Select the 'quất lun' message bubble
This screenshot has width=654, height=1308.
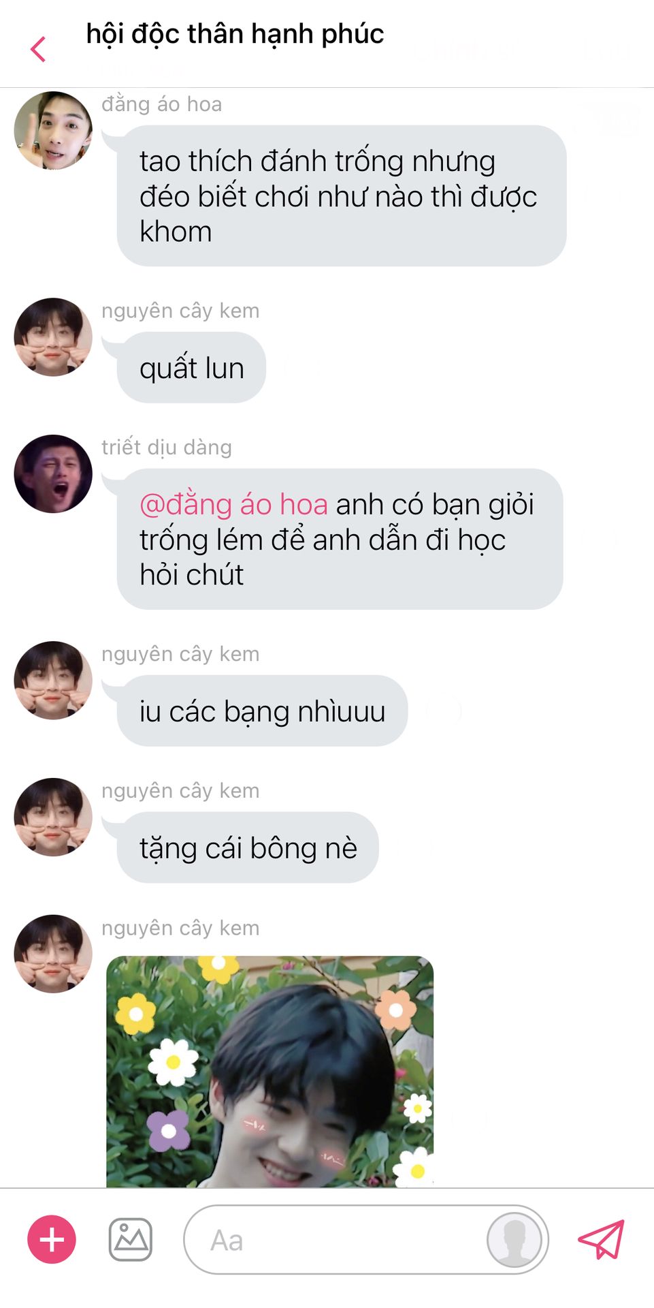(x=191, y=368)
